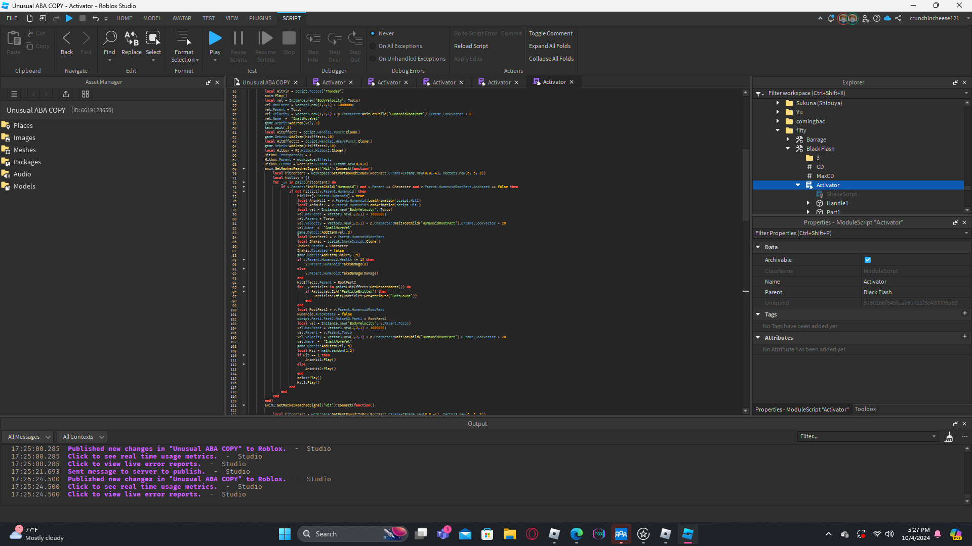Click the notifications bell in the top bar
972x546 pixels.
tap(831, 18)
